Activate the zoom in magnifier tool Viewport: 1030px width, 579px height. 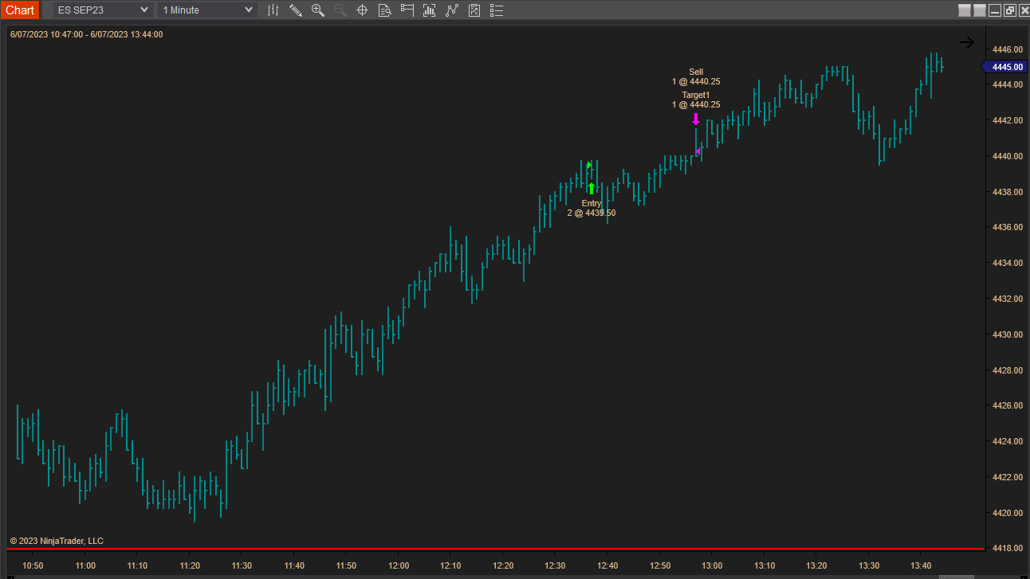[x=318, y=10]
